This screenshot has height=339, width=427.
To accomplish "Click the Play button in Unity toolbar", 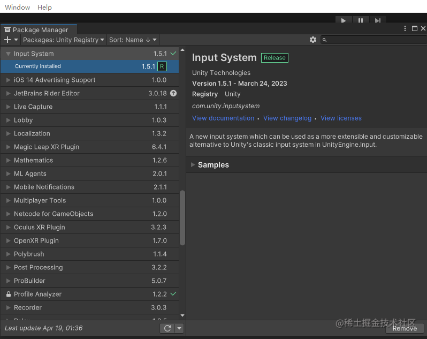I will coord(344,20).
